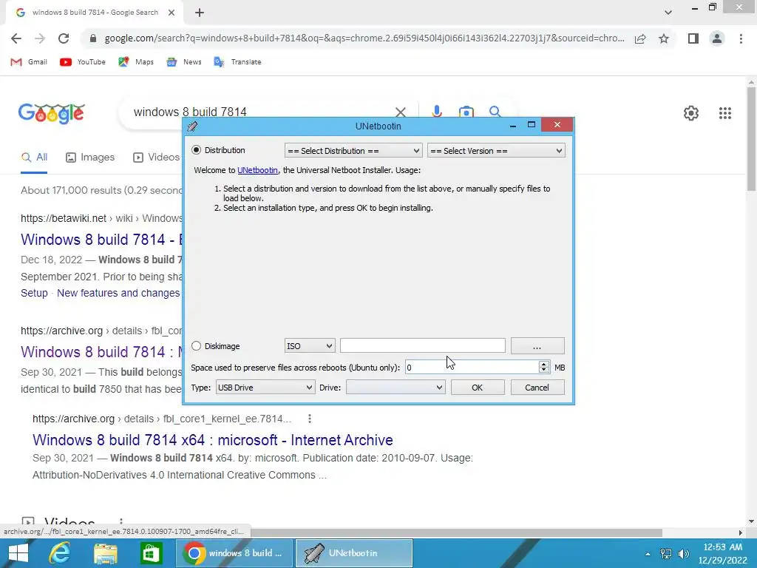Open the Select Distribution dropdown
The width and height of the screenshot is (757, 568).
(353, 151)
